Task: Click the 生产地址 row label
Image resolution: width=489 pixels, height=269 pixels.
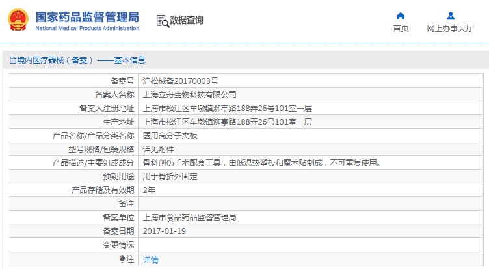Action: click(118, 122)
